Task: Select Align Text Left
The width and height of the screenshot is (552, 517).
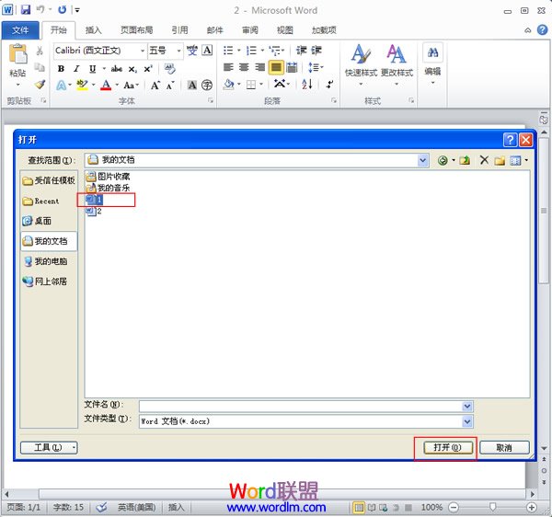Action: [228, 67]
